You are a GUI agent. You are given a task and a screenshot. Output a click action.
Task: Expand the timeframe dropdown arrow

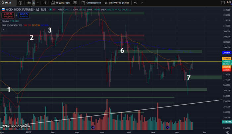pyautogui.click(x=38, y=2)
